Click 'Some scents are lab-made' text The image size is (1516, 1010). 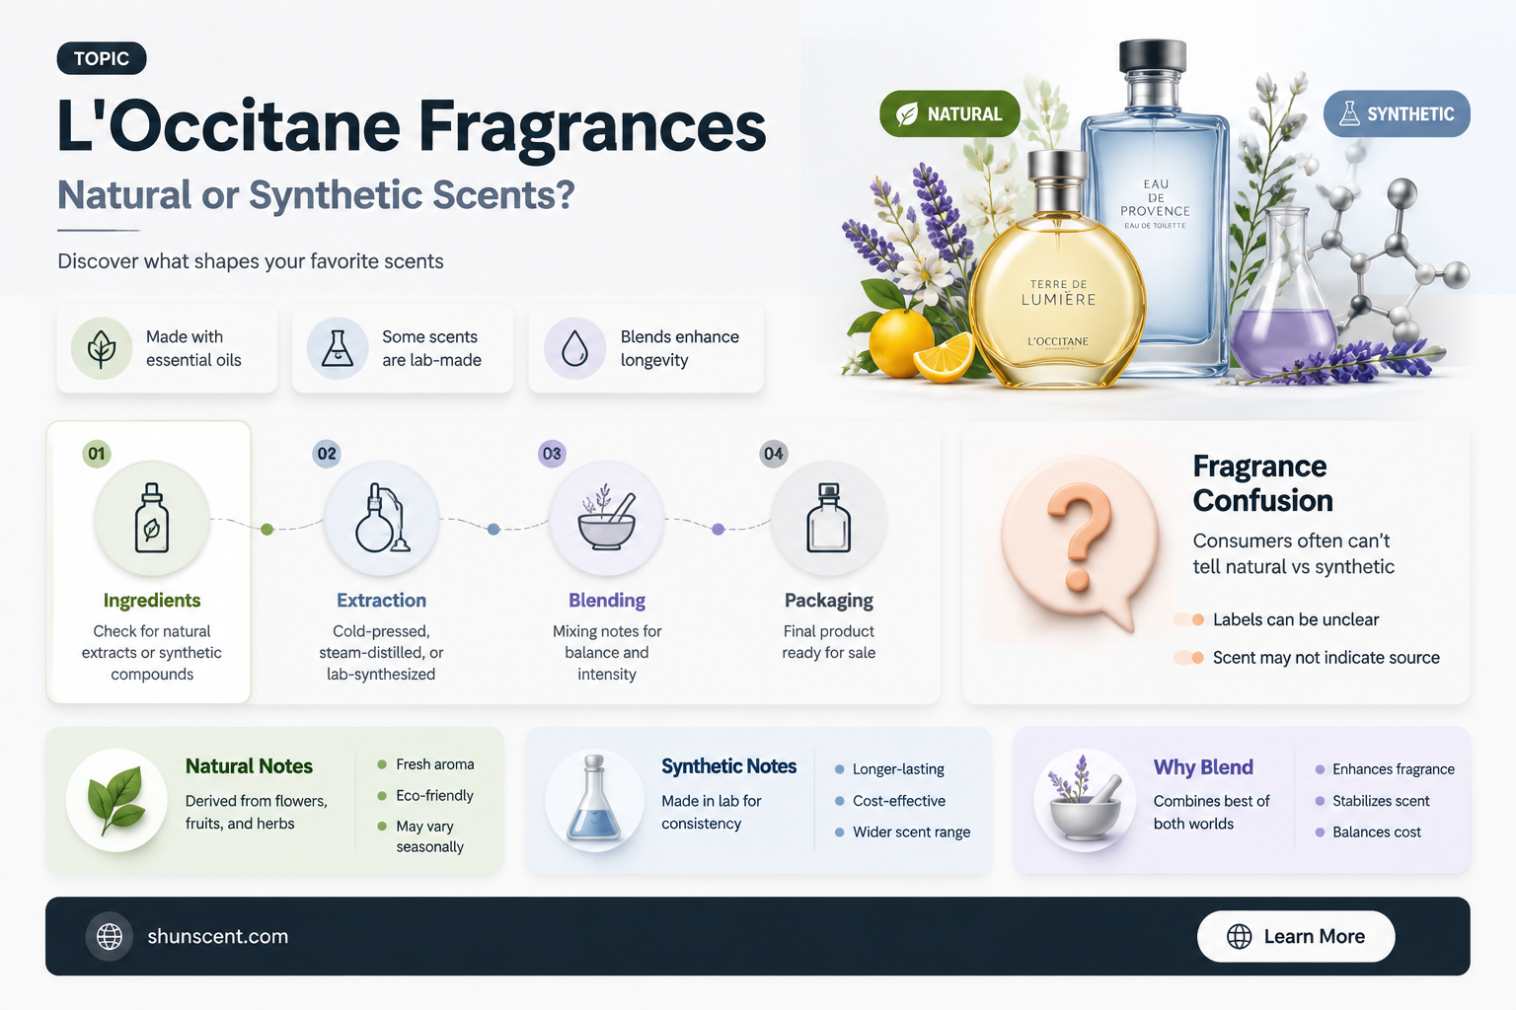(431, 348)
